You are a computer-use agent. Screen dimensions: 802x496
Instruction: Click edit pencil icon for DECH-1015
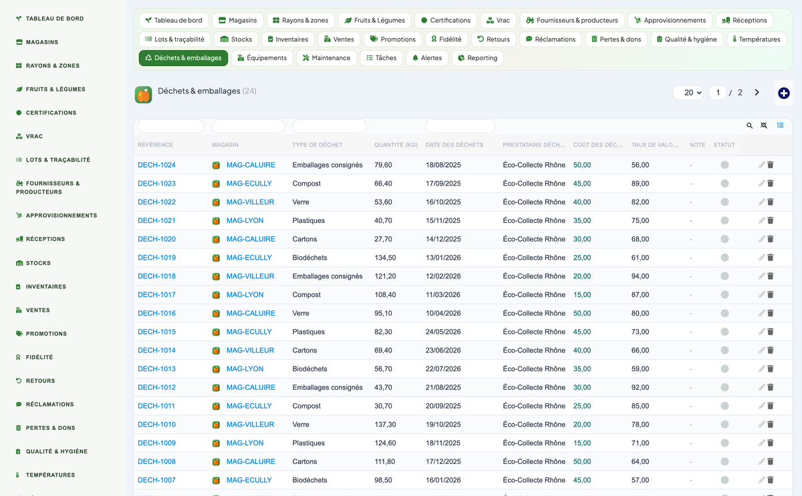point(761,332)
